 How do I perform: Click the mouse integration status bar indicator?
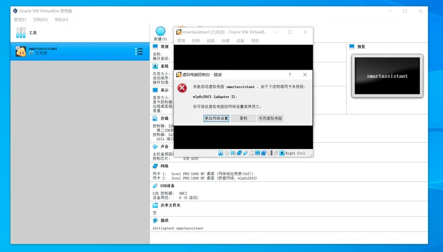(276, 153)
